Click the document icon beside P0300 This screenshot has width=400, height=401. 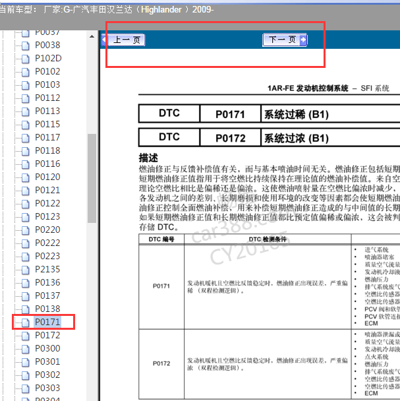(x=26, y=350)
